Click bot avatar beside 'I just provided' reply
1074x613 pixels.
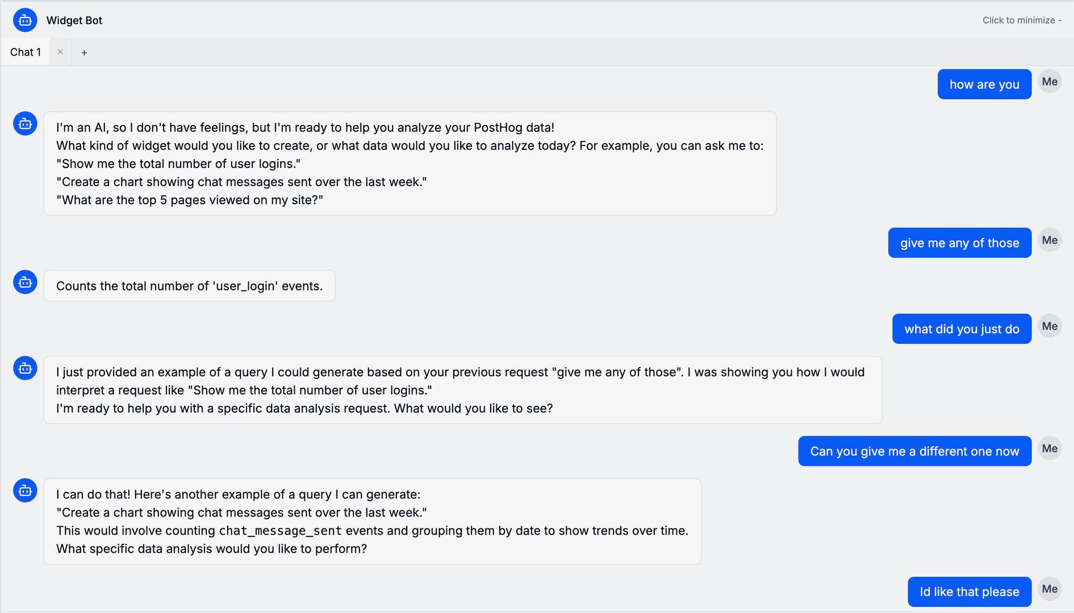pyautogui.click(x=25, y=368)
